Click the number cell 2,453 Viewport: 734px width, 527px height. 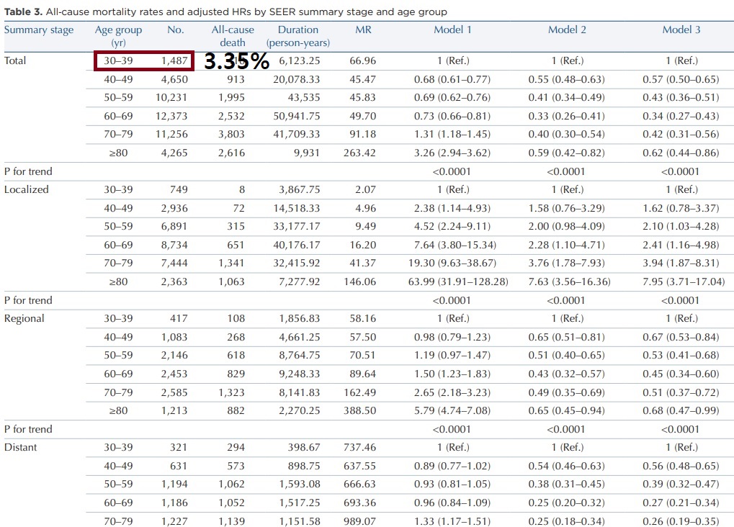[x=174, y=374]
